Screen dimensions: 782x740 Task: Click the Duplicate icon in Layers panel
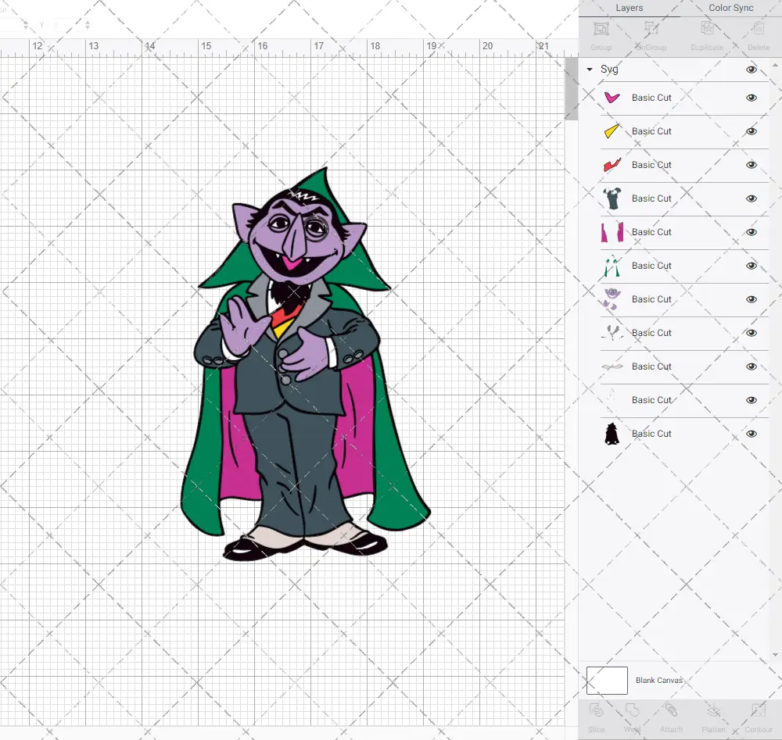pyautogui.click(x=707, y=28)
